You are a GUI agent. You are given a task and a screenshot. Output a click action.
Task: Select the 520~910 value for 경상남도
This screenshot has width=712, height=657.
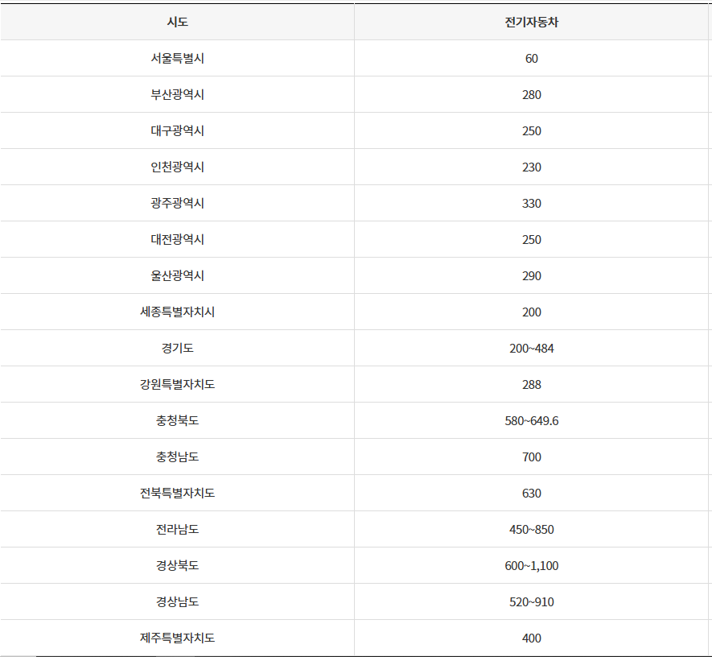[531, 601]
